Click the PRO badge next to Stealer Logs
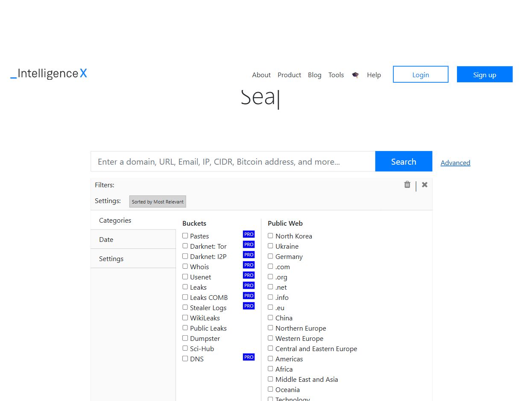521x401 pixels. (249, 306)
